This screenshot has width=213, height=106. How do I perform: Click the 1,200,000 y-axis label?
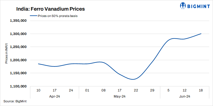tap(18, 60)
